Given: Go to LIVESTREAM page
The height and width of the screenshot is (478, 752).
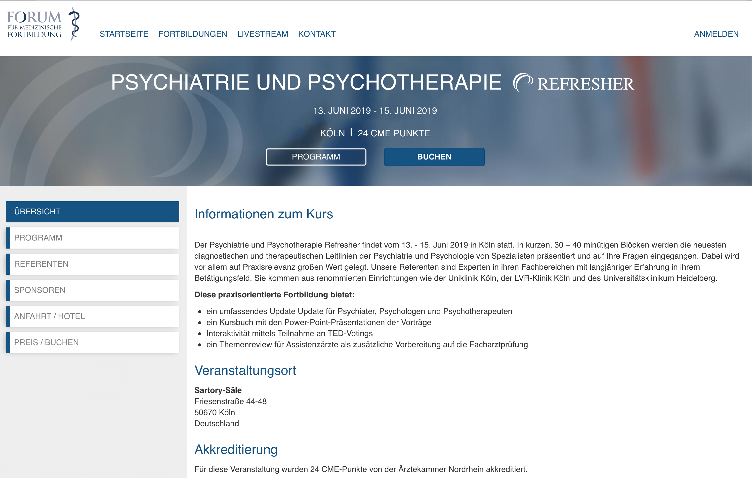Looking at the screenshot, I should (262, 34).
